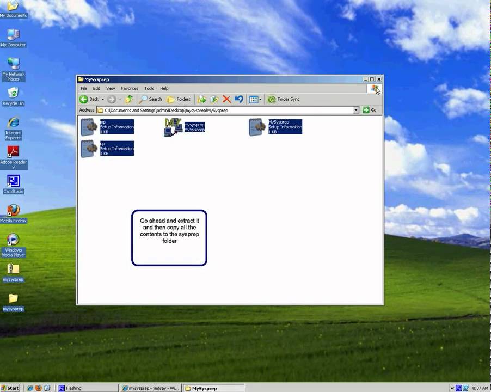
Task: Select the 'up' Setup Information file
Action: [107, 149]
